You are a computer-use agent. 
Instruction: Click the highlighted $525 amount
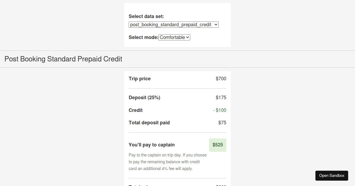[218, 145]
